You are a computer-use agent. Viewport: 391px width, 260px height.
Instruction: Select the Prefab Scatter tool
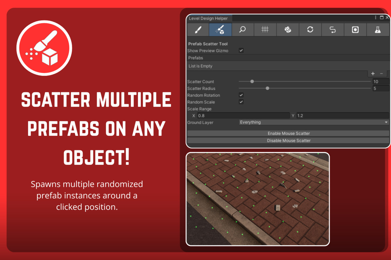220,30
